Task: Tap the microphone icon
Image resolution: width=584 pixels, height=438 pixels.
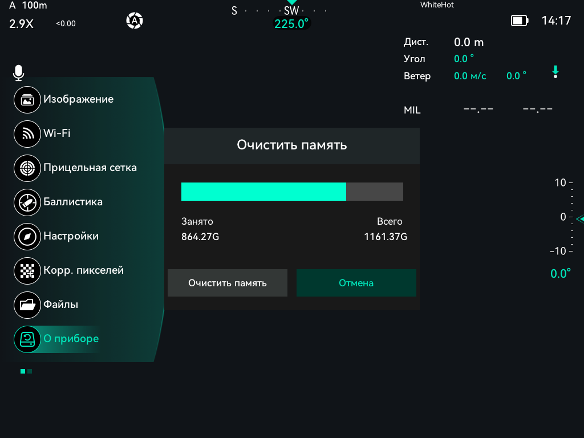Action: (18, 72)
